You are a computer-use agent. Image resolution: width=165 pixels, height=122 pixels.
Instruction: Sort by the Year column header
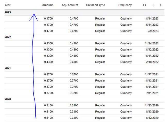tap(7, 5)
